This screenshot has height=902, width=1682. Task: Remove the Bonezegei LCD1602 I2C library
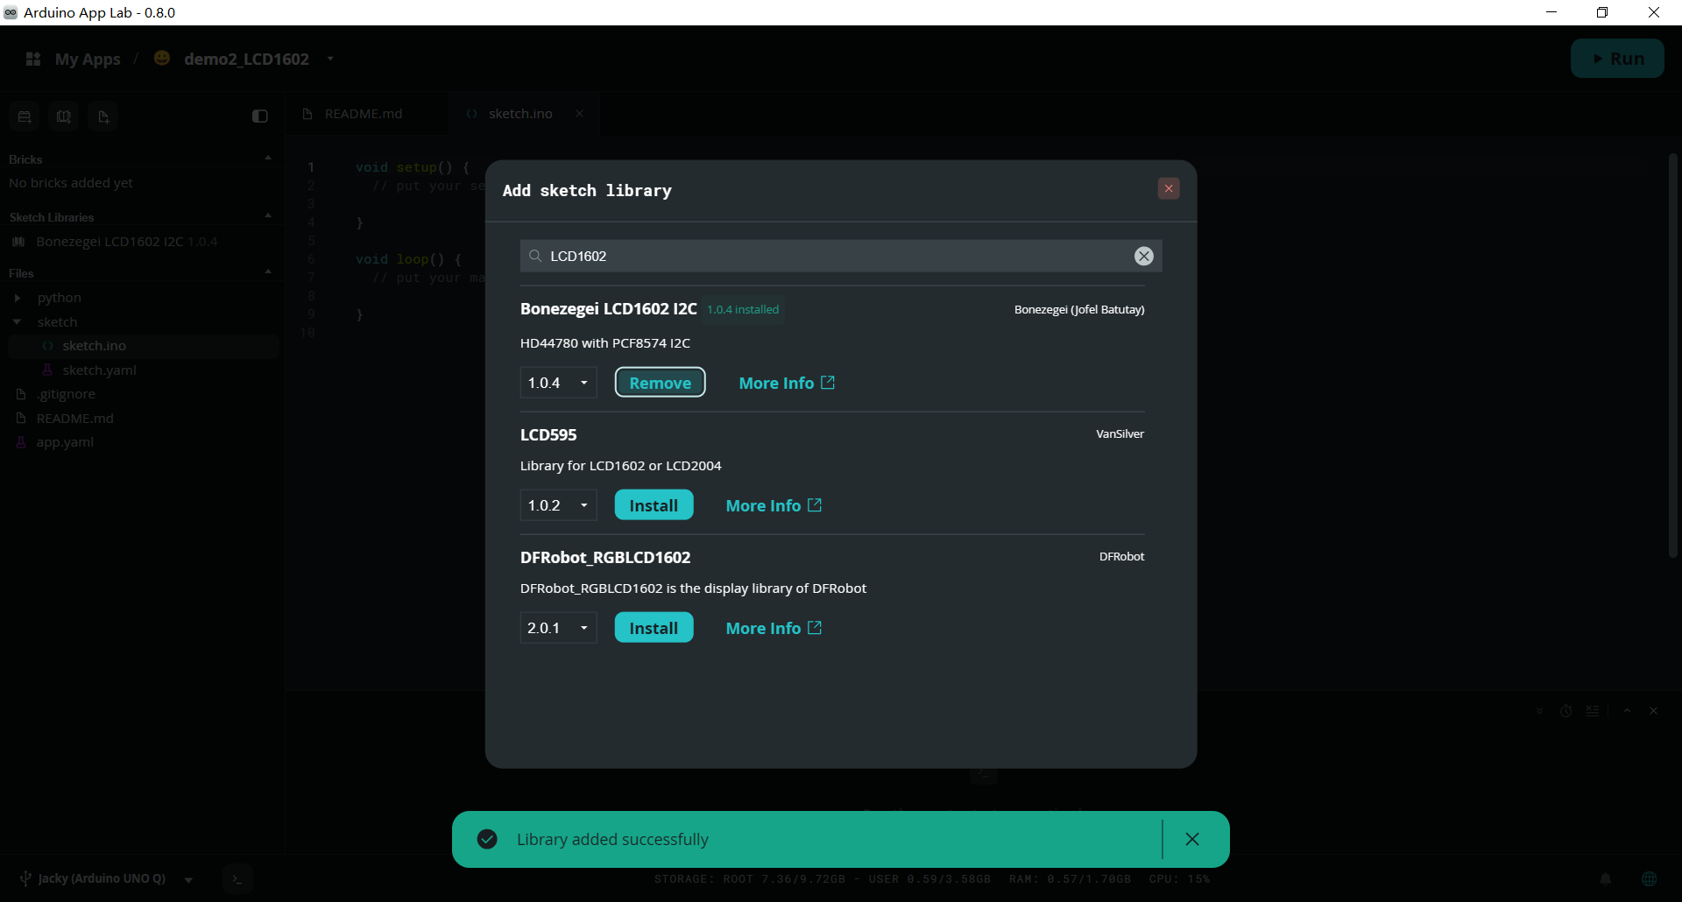coord(660,383)
